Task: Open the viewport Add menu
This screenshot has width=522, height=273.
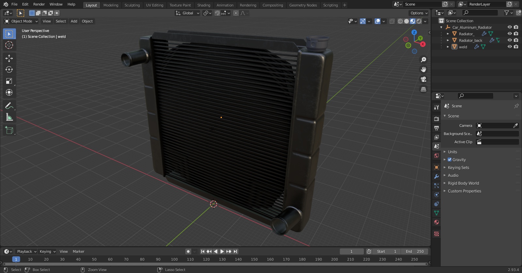Action: 74,21
